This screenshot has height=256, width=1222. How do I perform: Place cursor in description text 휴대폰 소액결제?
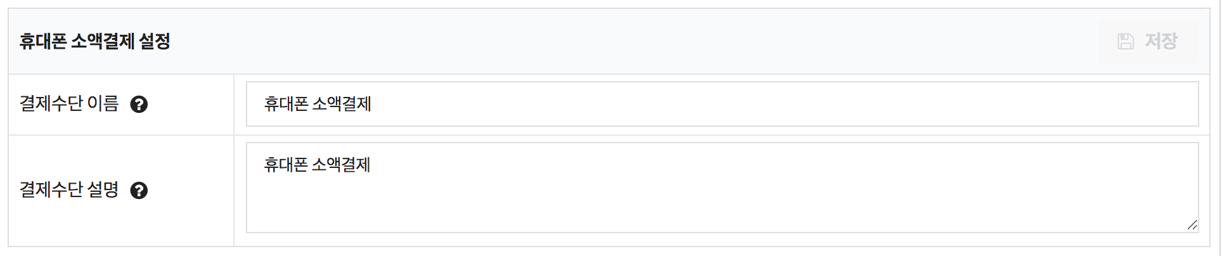coord(317,165)
